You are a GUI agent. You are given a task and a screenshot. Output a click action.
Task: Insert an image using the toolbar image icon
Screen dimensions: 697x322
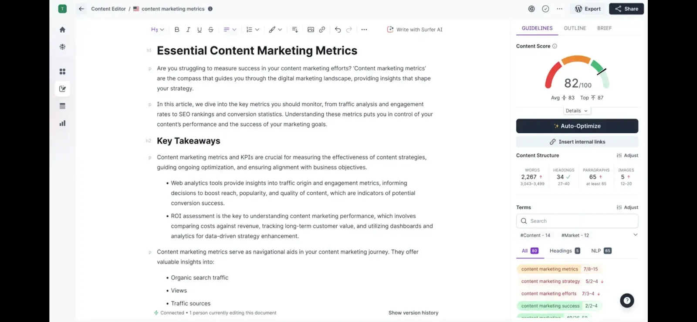pyautogui.click(x=311, y=30)
